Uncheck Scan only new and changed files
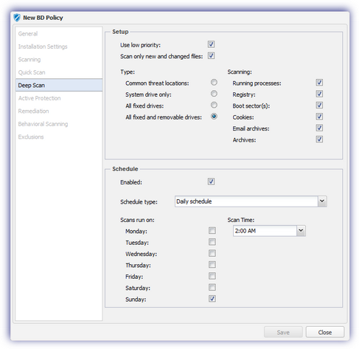The width and height of the screenshot is (359, 349). coord(211,56)
